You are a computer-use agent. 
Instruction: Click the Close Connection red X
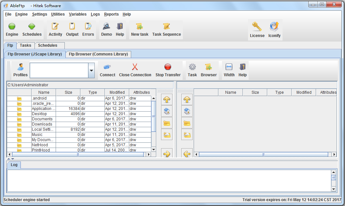[x=135, y=67]
